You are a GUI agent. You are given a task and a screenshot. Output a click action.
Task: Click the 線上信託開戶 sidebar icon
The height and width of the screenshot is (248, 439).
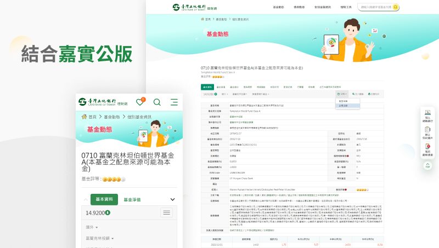tap(427, 134)
